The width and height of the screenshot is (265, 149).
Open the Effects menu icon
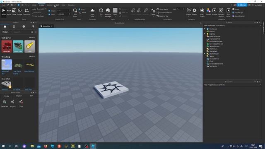tap(189, 12)
